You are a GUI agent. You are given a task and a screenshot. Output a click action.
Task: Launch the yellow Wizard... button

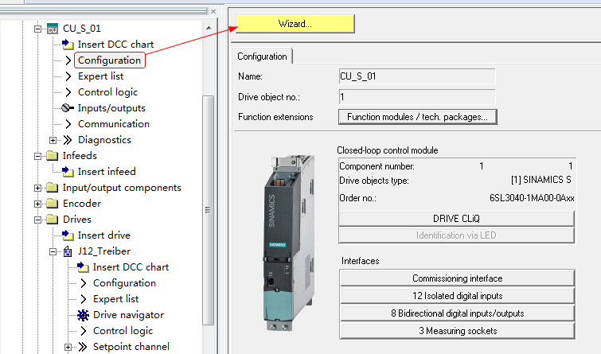pyautogui.click(x=295, y=24)
